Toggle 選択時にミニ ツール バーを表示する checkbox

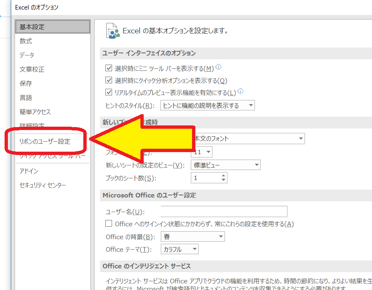tap(109, 68)
